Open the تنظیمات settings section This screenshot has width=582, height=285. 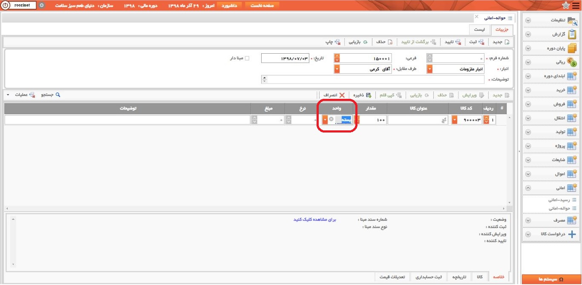[x=550, y=20]
